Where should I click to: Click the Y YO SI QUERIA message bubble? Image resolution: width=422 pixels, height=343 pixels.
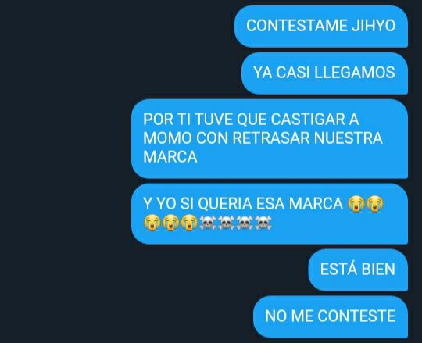[270, 214]
